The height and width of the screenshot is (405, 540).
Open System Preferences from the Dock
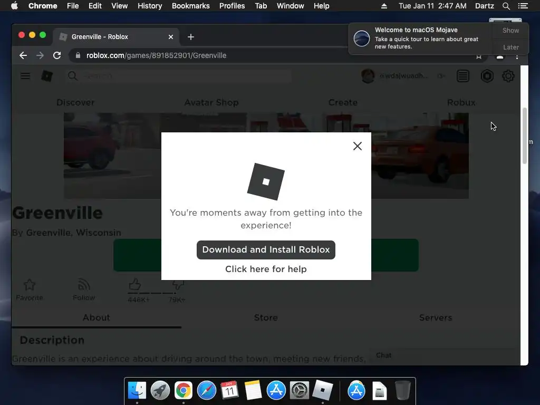pos(300,391)
